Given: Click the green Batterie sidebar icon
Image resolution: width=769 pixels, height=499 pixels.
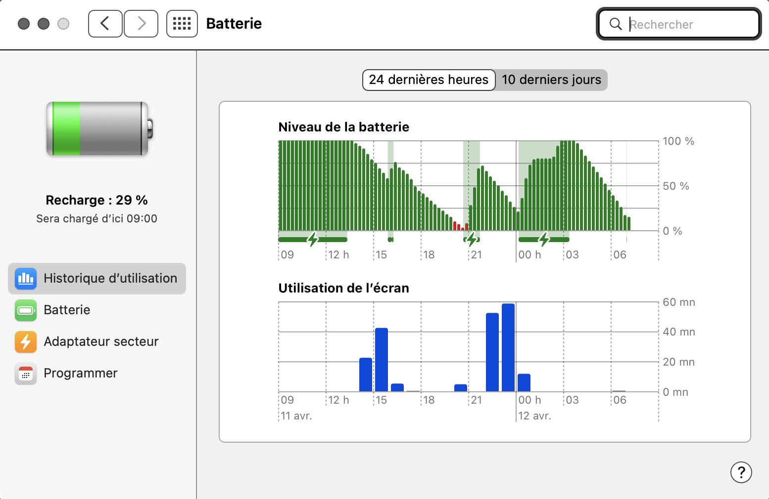Looking at the screenshot, I should (26, 310).
